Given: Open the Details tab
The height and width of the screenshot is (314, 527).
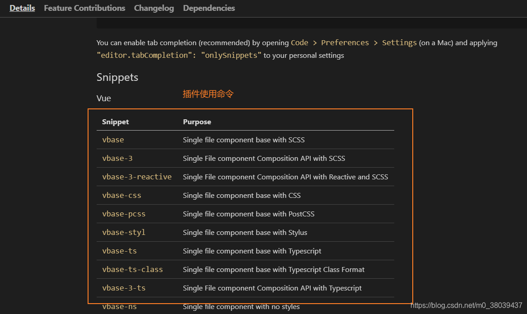Looking at the screenshot, I should click(x=22, y=8).
